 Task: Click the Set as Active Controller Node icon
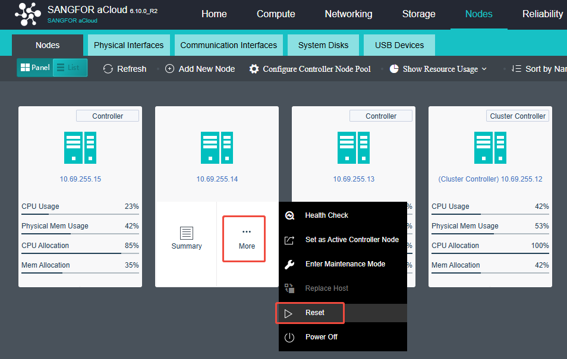click(x=289, y=240)
